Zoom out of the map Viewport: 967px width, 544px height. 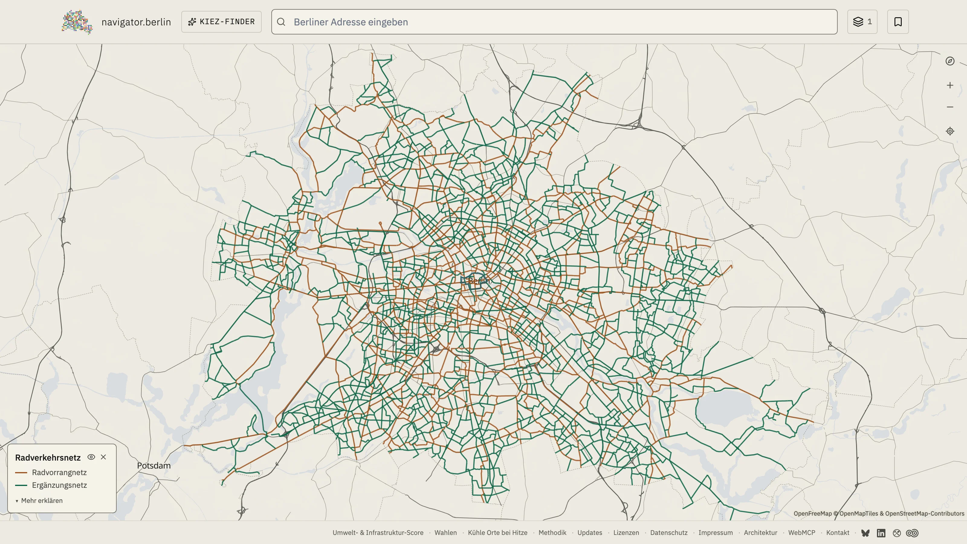(950, 107)
